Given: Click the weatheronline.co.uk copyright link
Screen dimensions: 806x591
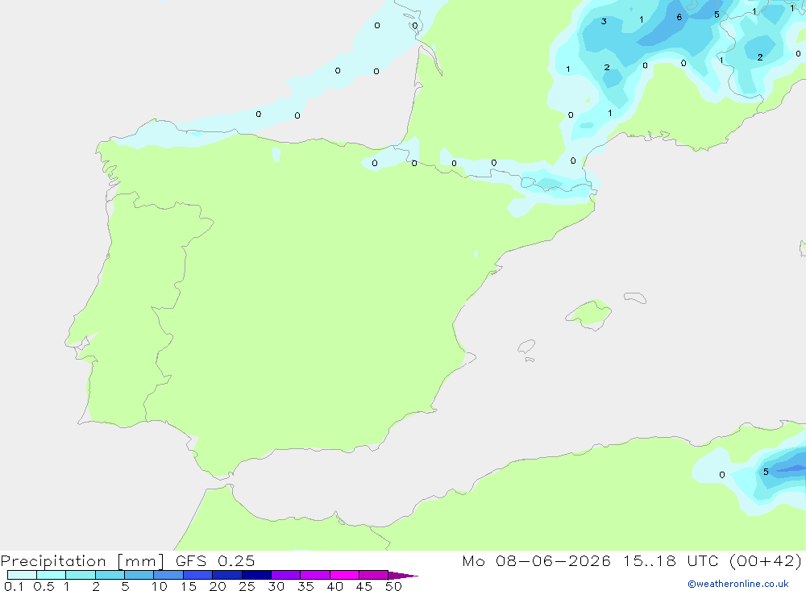Looking at the screenshot, I should click(737, 584).
